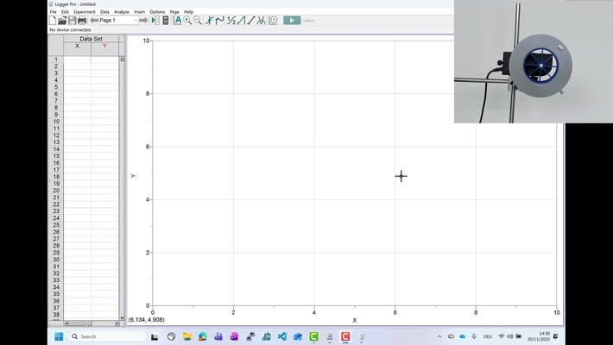Click the Integral toolbar icon
The height and width of the screenshot is (345, 613).
click(241, 21)
